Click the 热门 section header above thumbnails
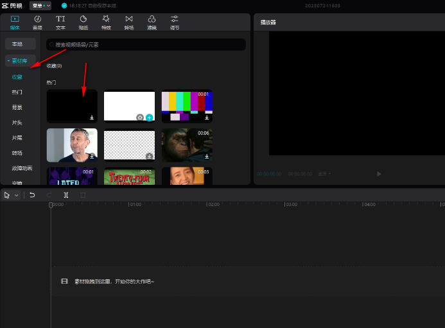 coord(51,82)
